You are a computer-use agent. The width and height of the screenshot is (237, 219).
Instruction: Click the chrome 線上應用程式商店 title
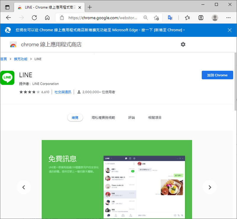tap(51, 45)
